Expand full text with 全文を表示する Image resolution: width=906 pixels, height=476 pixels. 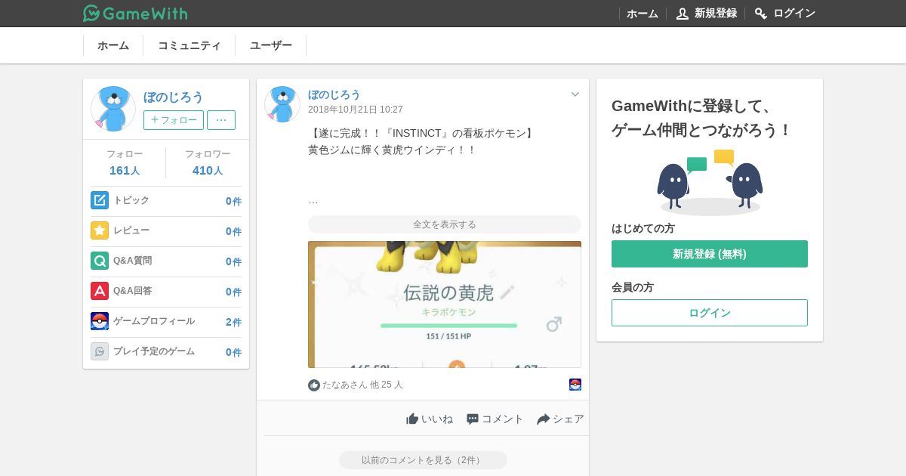445,224
